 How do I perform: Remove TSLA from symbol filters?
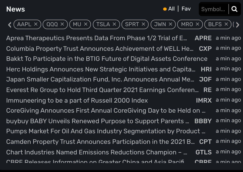click(x=114, y=24)
